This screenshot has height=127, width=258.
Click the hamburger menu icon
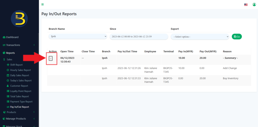pos(43,4)
